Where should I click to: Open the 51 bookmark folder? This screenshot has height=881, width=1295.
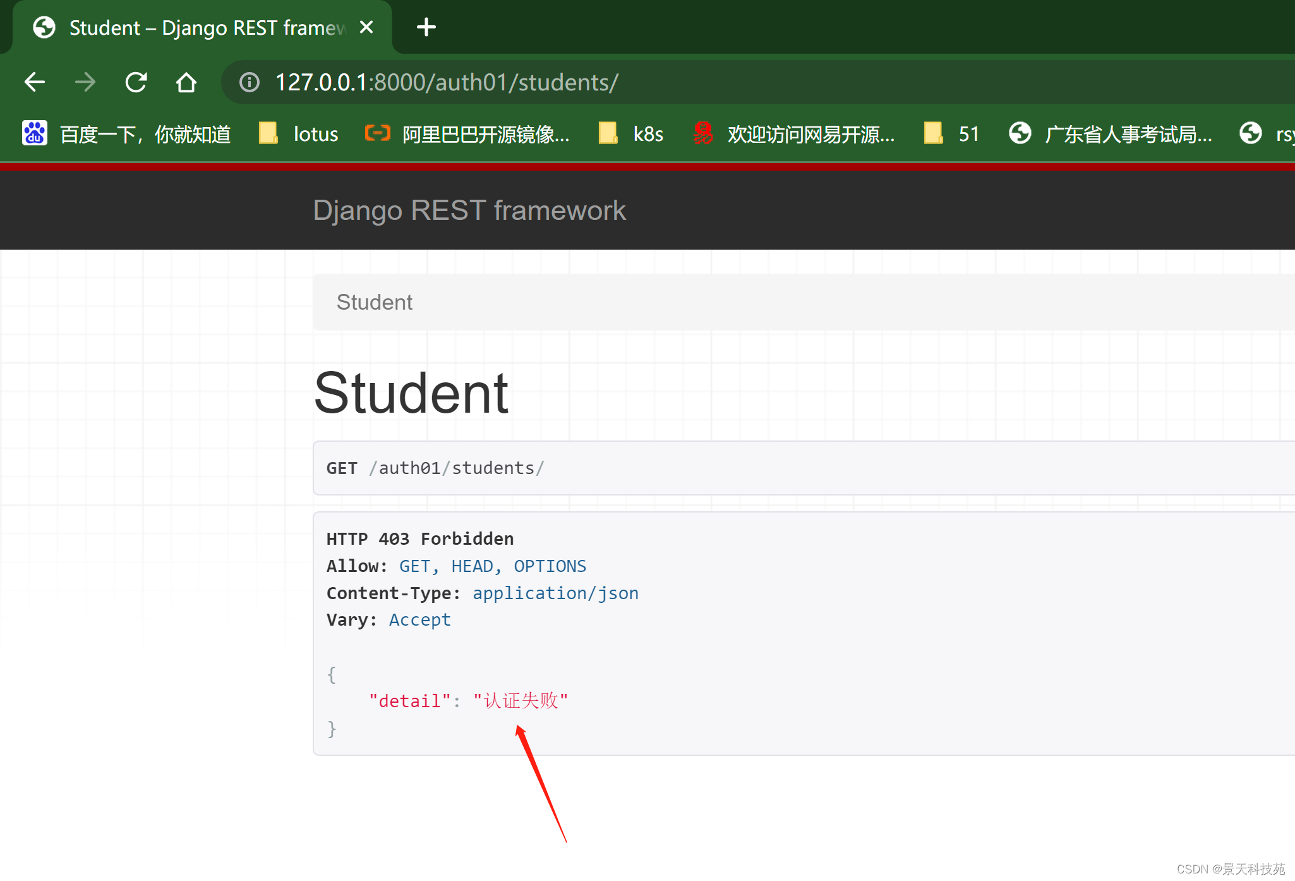click(x=951, y=134)
